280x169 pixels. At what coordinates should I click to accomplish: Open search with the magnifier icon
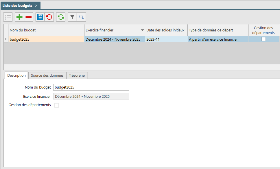coord(82,17)
